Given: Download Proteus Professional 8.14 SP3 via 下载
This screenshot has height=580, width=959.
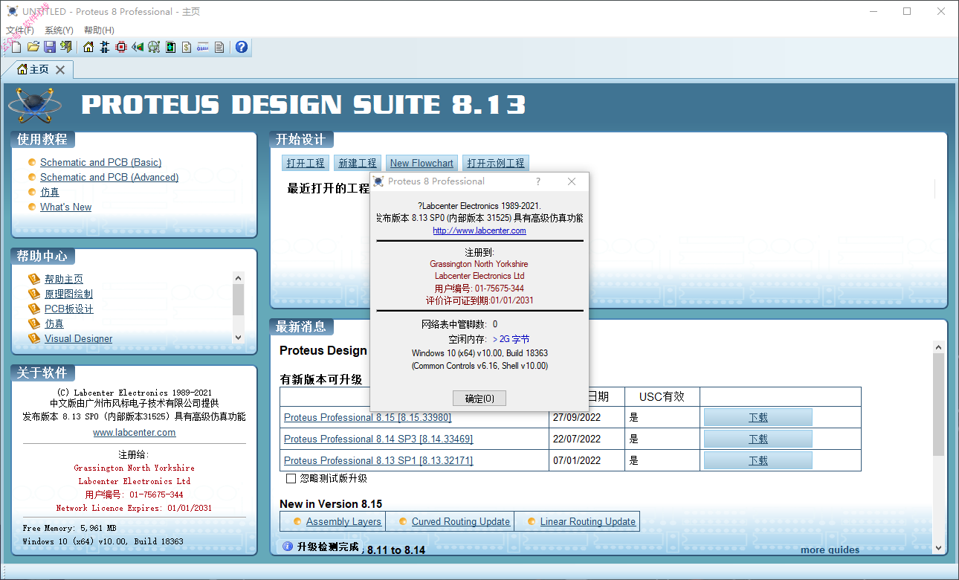Looking at the screenshot, I should point(758,439).
